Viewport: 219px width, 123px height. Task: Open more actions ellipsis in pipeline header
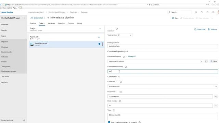[x=212, y=18]
